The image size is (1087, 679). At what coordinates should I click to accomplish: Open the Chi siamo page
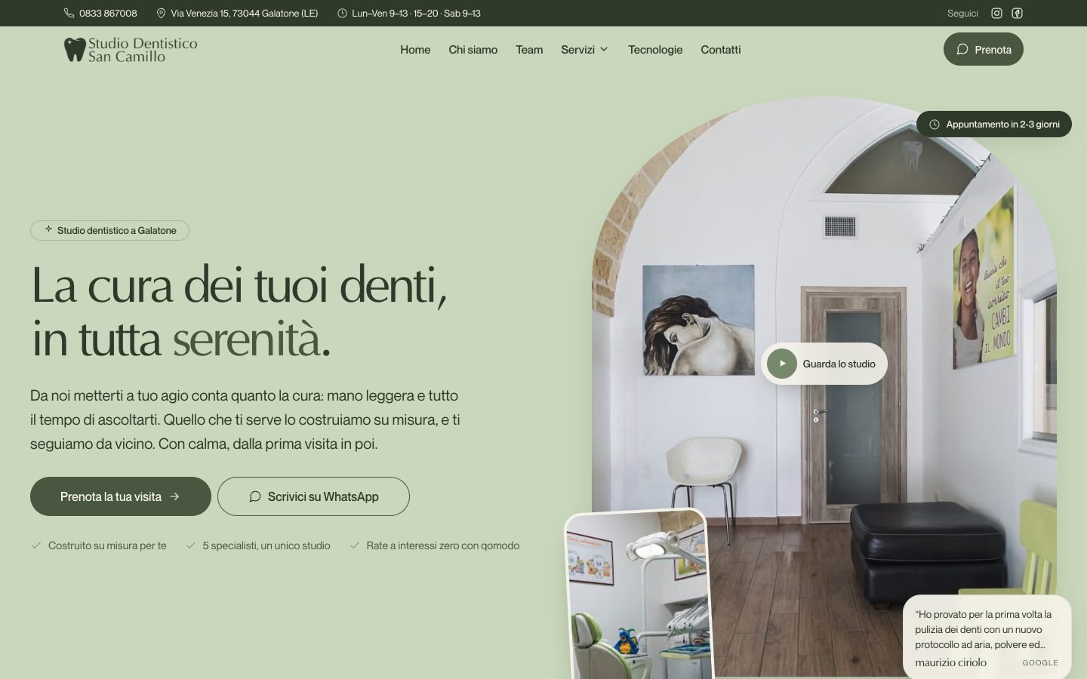click(x=473, y=50)
